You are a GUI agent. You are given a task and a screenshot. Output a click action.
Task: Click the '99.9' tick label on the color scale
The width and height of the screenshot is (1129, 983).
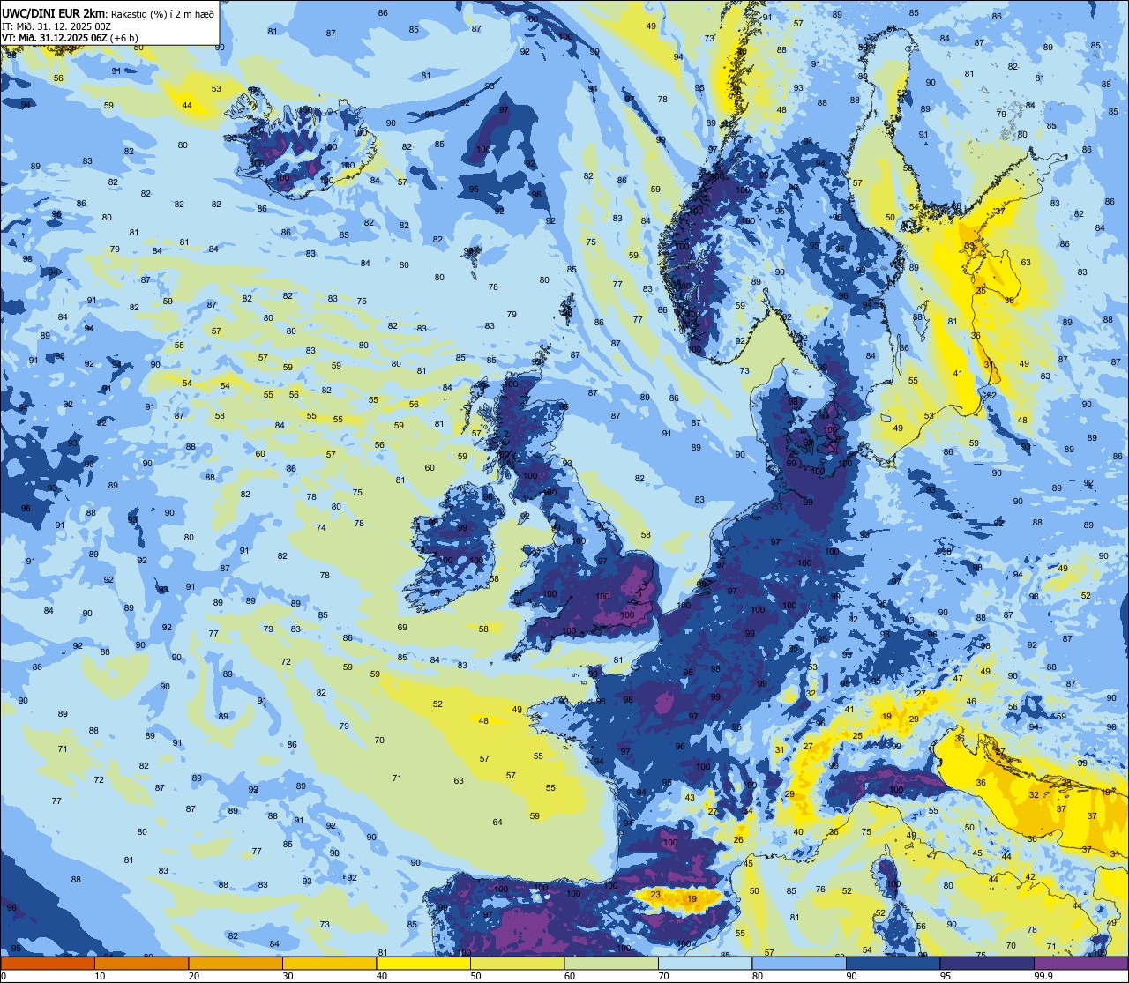click(1044, 976)
